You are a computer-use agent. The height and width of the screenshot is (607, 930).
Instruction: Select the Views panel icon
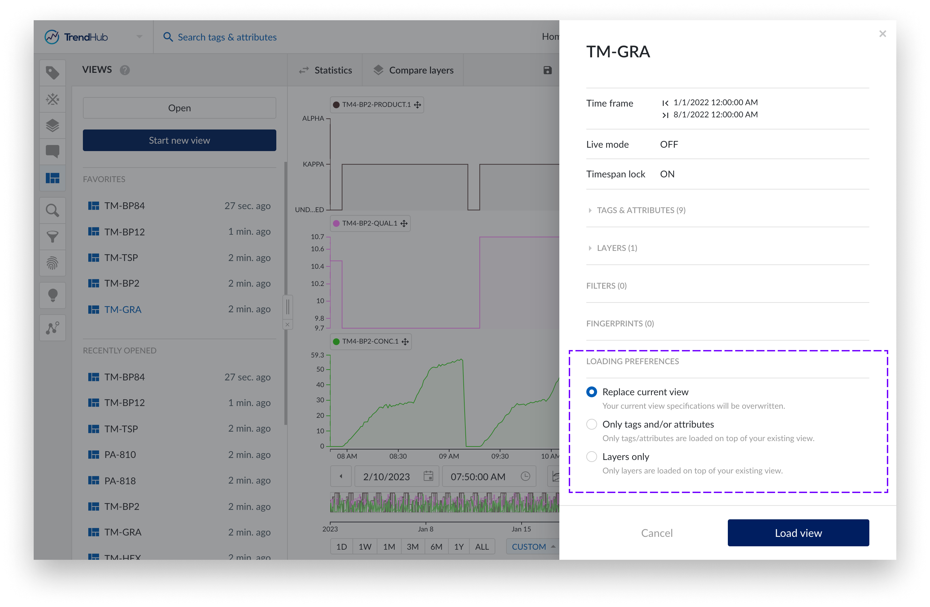(53, 178)
